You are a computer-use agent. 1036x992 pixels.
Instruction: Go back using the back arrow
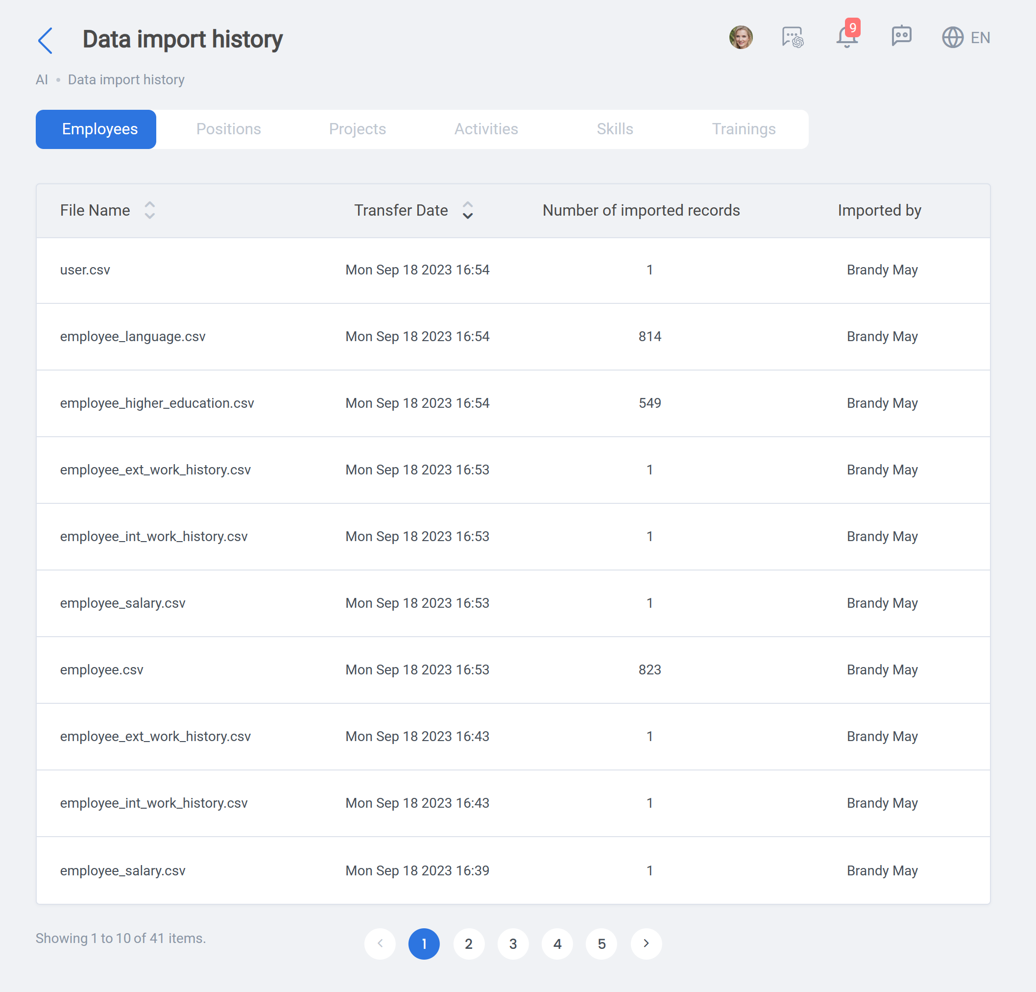pos(46,40)
